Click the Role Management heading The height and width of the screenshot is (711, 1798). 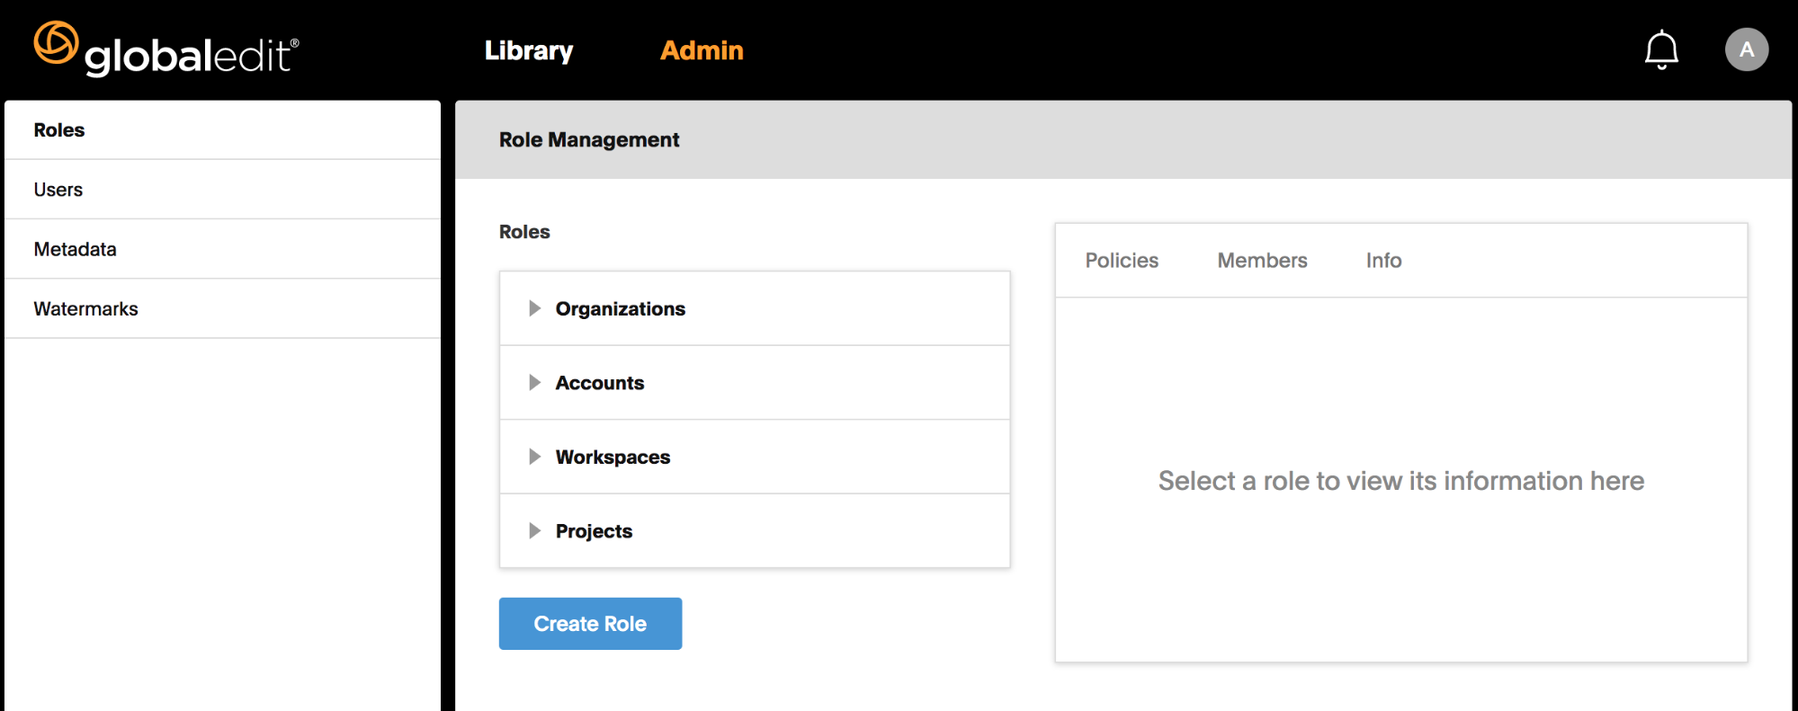click(x=589, y=140)
